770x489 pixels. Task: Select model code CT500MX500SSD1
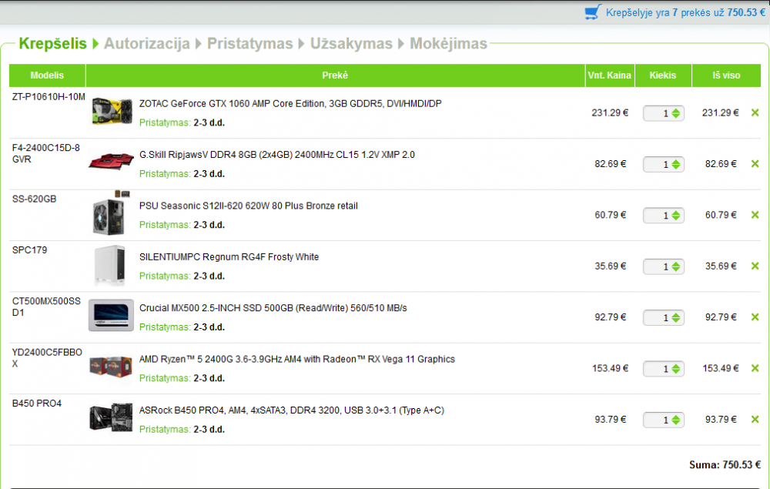[x=46, y=306]
